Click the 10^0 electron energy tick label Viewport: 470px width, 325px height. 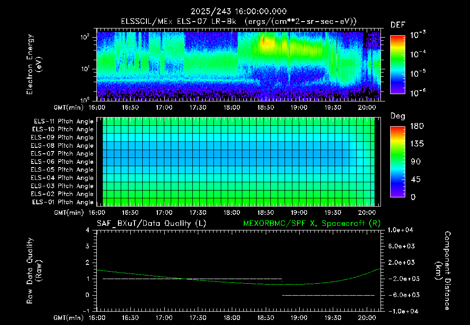(85, 100)
